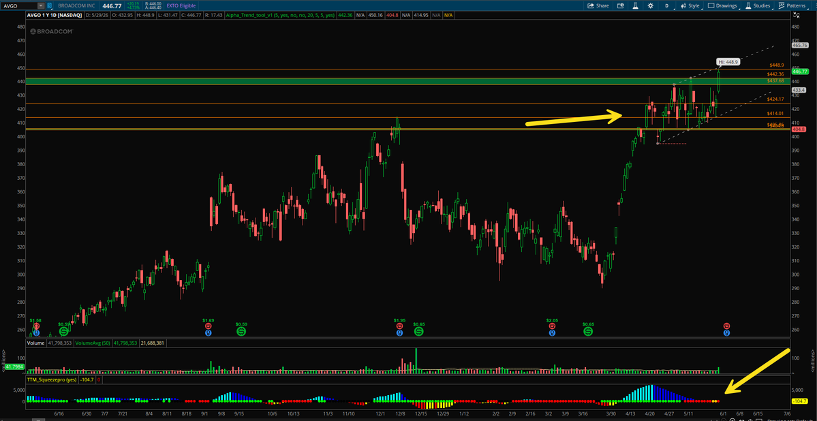817x421 pixels.
Task: Click the $442.36 price level label
Action: (x=775, y=74)
